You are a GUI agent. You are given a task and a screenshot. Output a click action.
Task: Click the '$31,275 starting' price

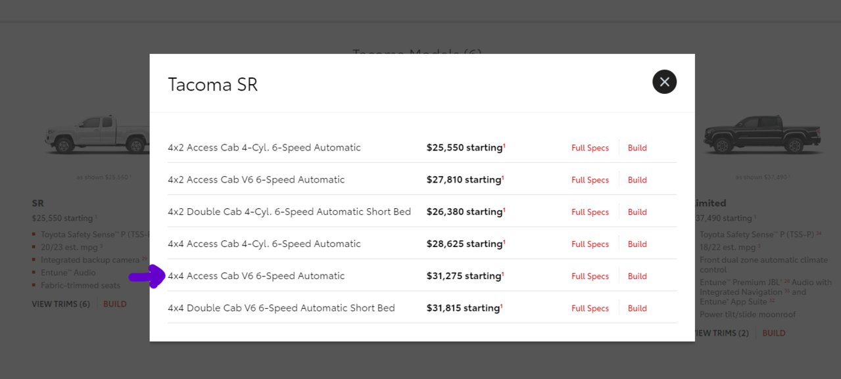tap(464, 277)
